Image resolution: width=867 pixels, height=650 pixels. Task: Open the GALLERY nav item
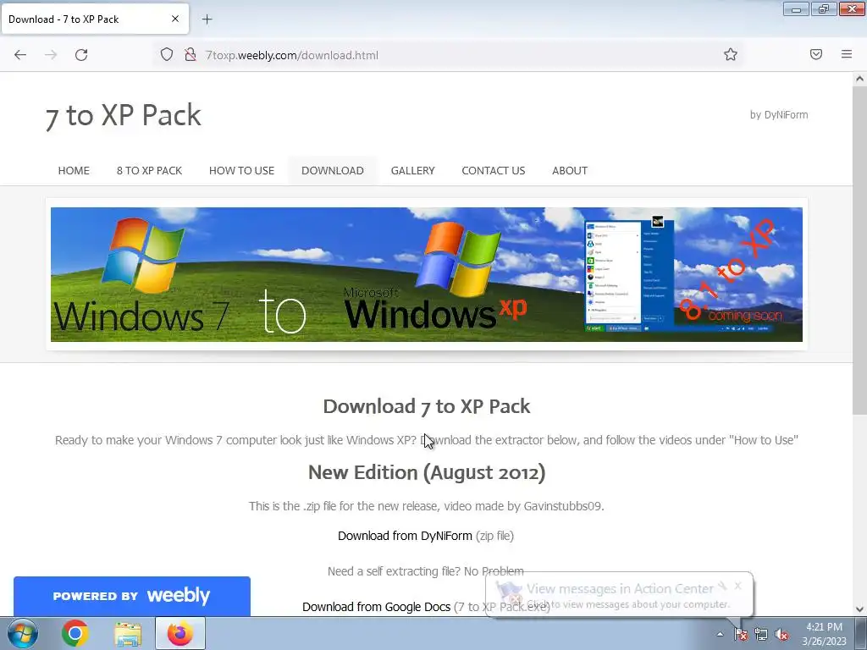(x=412, y=171)
